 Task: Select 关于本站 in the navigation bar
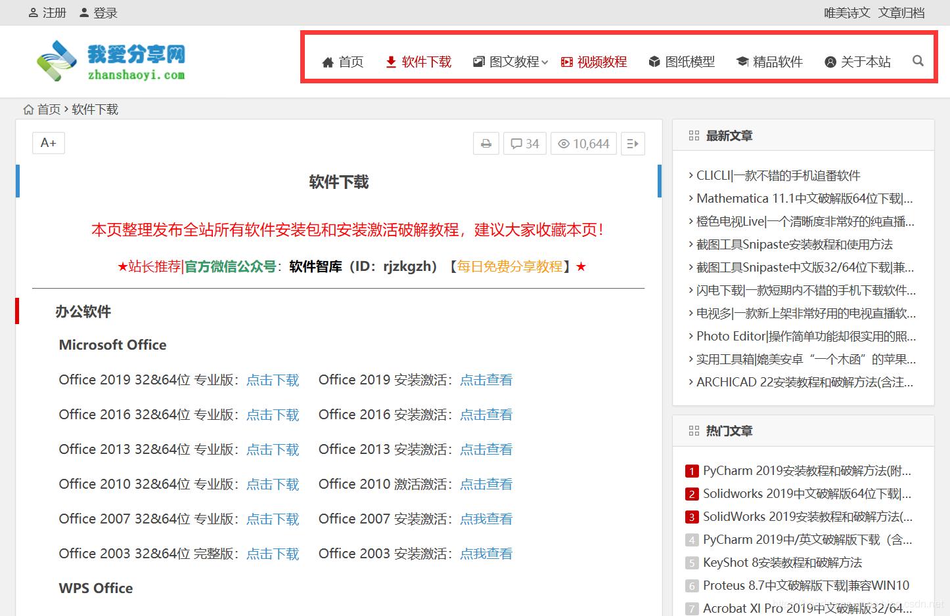point(857,61)
